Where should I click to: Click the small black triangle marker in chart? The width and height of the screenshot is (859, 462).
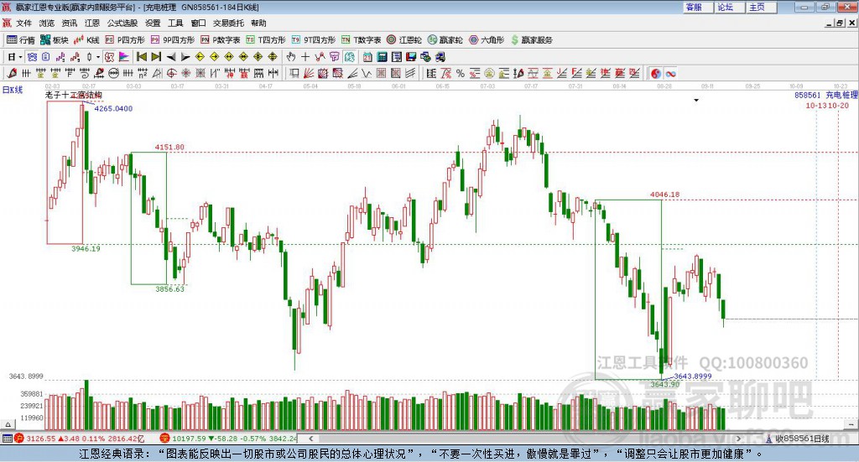[696, 100]
